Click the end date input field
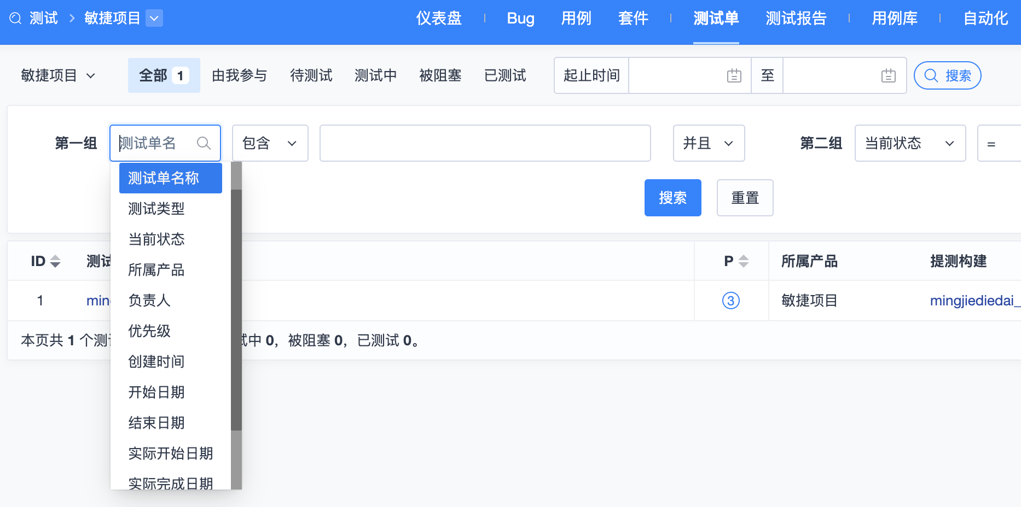This screenshot has height=507, width=1021. click(844, 75)
